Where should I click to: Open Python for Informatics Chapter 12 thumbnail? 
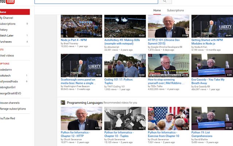(82, 118)
